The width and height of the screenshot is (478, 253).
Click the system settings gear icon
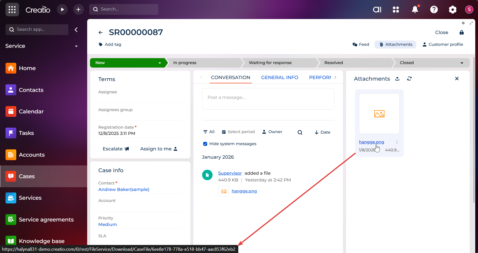coord(452,10)
